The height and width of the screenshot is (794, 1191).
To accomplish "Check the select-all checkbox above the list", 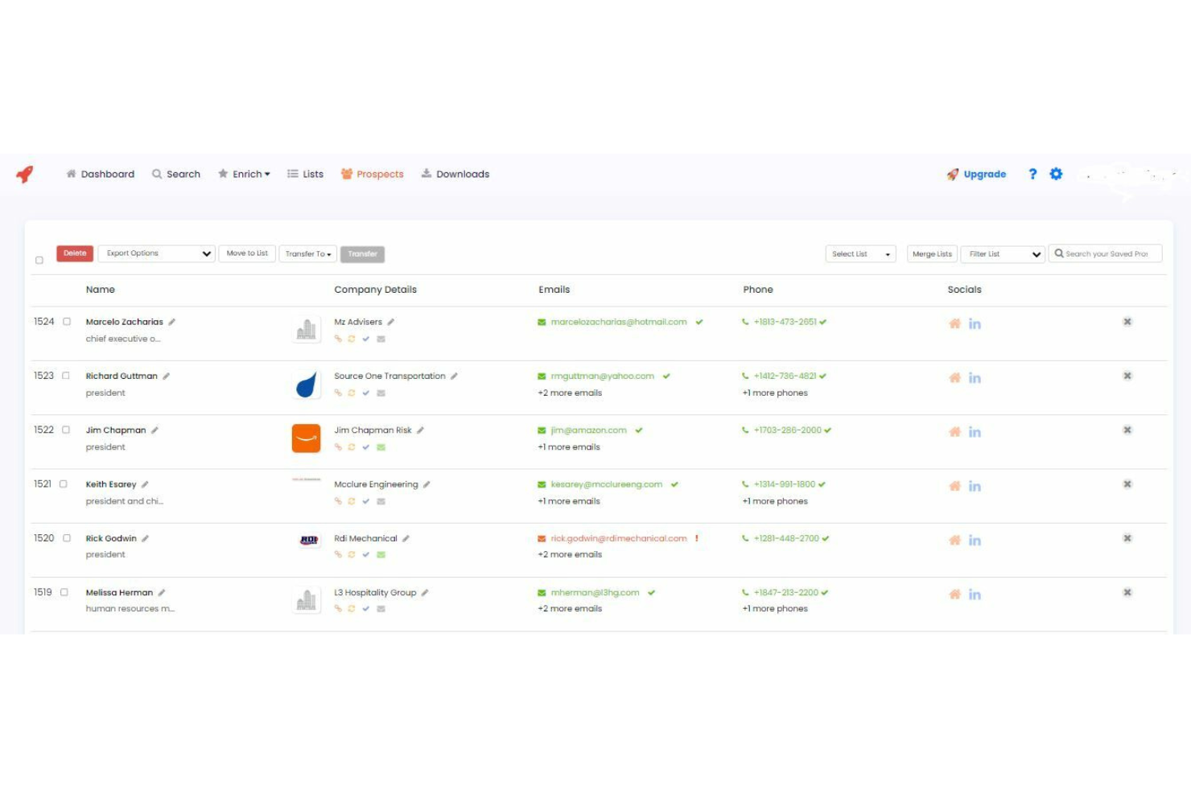I will click(39, 260).
